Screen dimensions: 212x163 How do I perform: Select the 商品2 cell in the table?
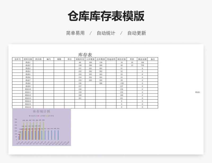coord(28,65)
